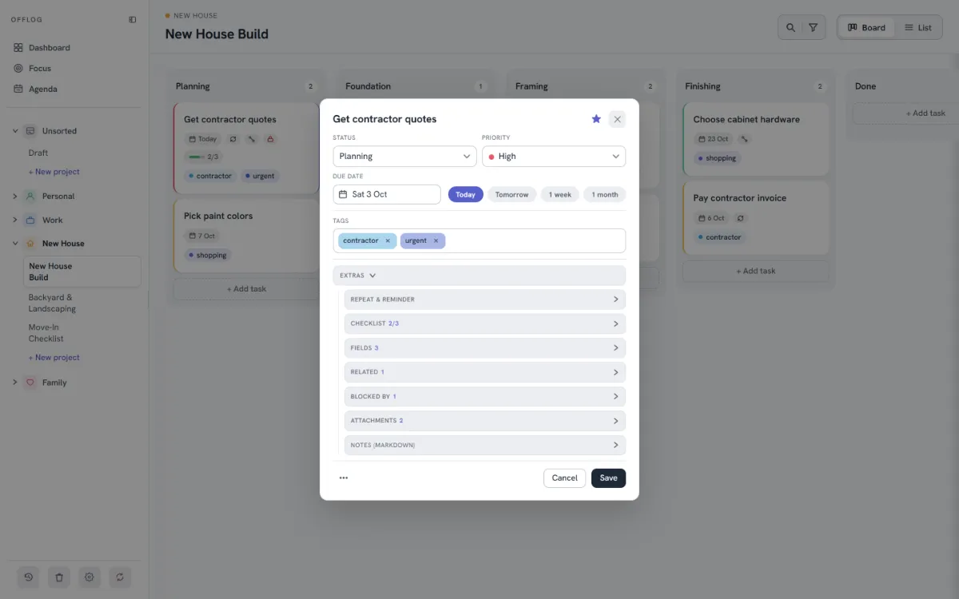Expand the Attachments 2 section
Screen dimensions: 959x599
tap(485, 421)
